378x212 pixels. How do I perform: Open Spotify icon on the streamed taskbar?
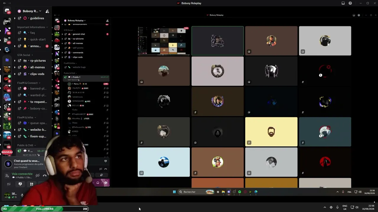(x=239, y=192)
